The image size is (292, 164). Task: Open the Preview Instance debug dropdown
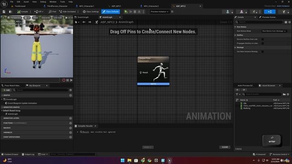pyautogui.click(x=159, y=12)
